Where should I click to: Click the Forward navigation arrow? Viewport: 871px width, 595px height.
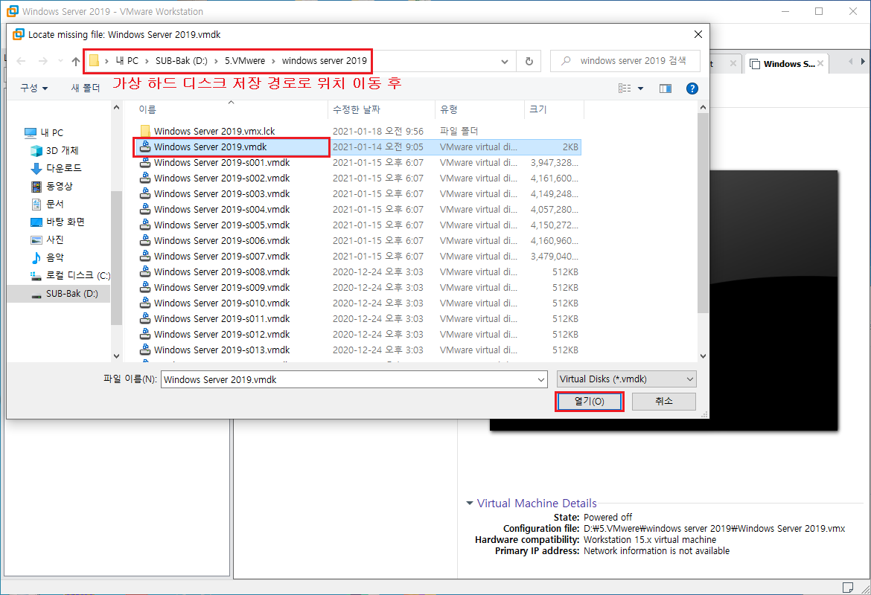click(42, 61)
